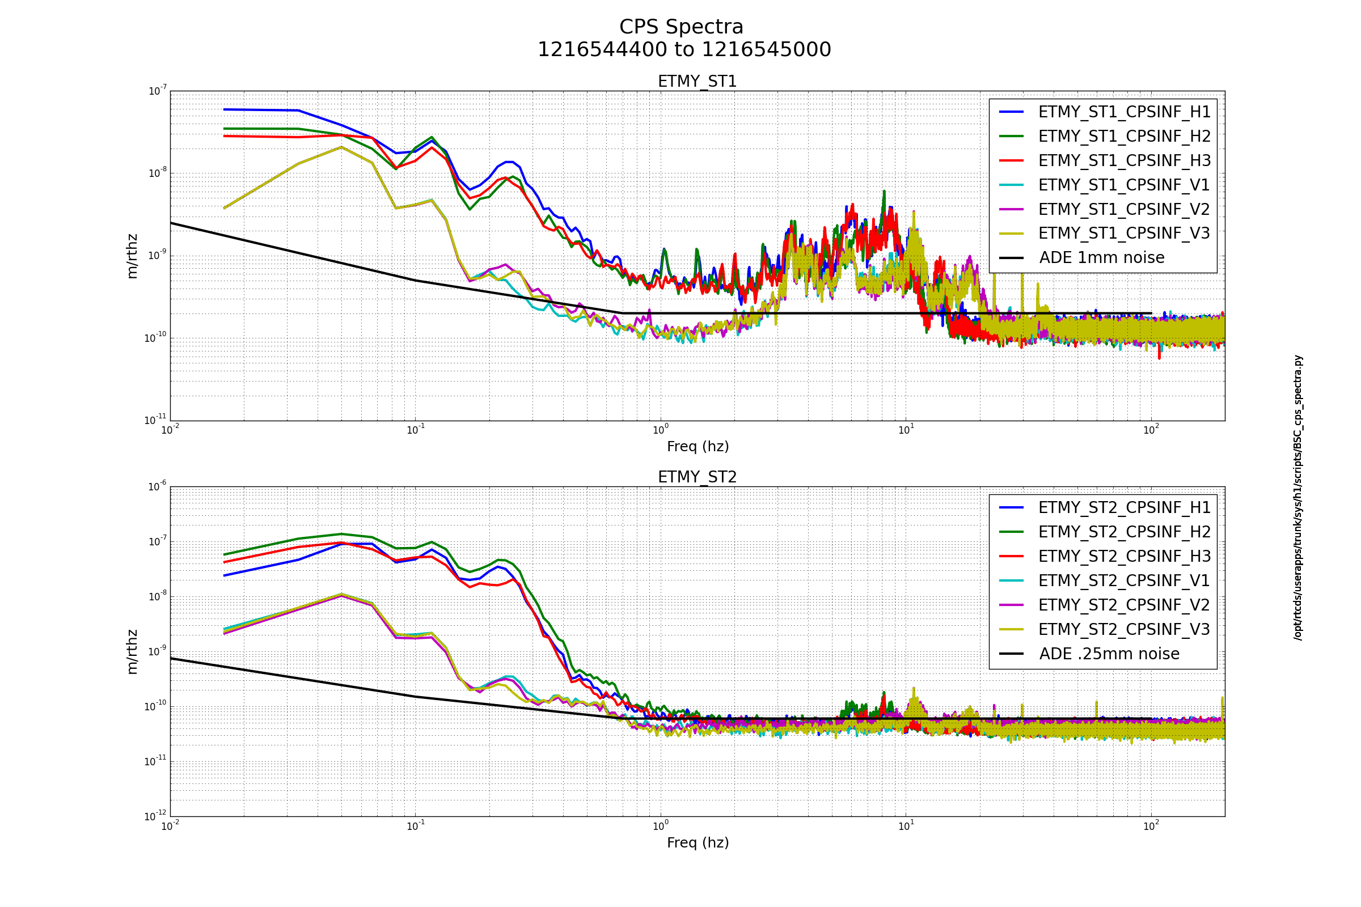Click the cyan line sample beside ETMY_ST2_CPSINF_V1
The image size is (1361, 907).
click(1012, 580)
